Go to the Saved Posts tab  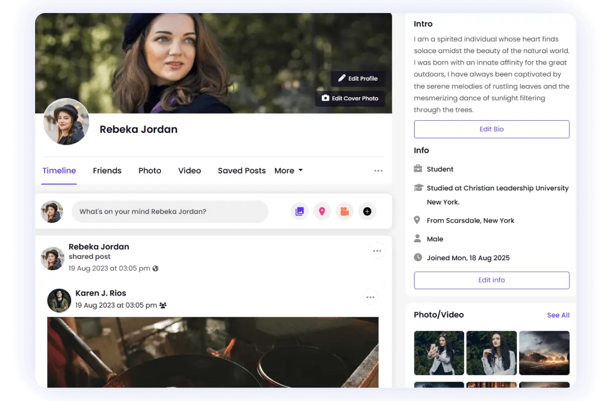click(x=241, y=171)
